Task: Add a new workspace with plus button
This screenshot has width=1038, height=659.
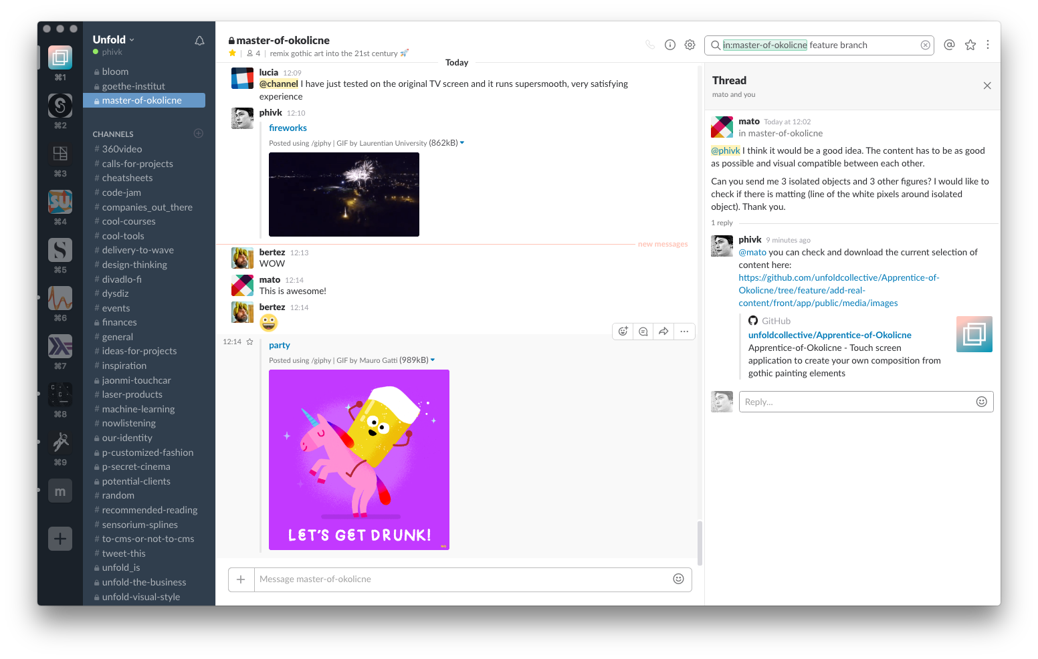Action: point(60,539)
